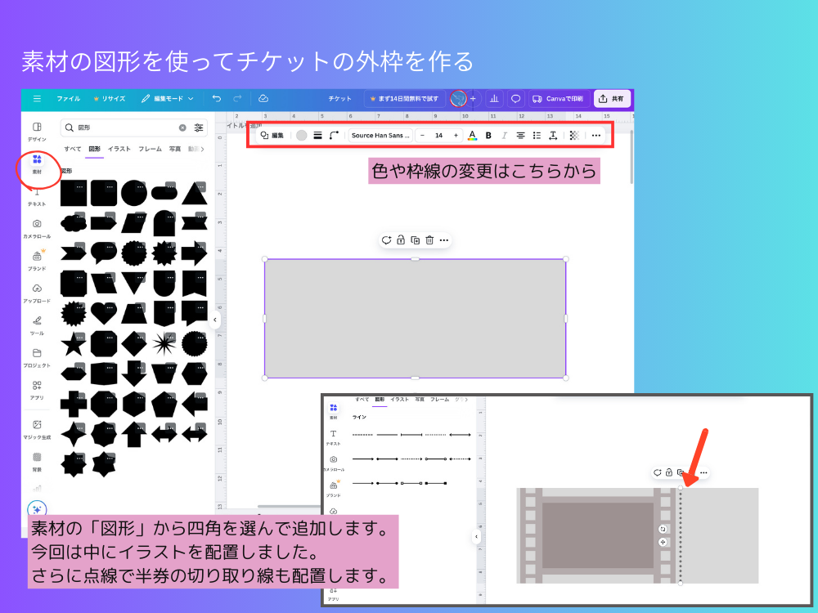Open the 素材 (Elements) sidebar panel
Image resolution: width=818 pixels, height=613 pixels.
(x=37, y=163)
